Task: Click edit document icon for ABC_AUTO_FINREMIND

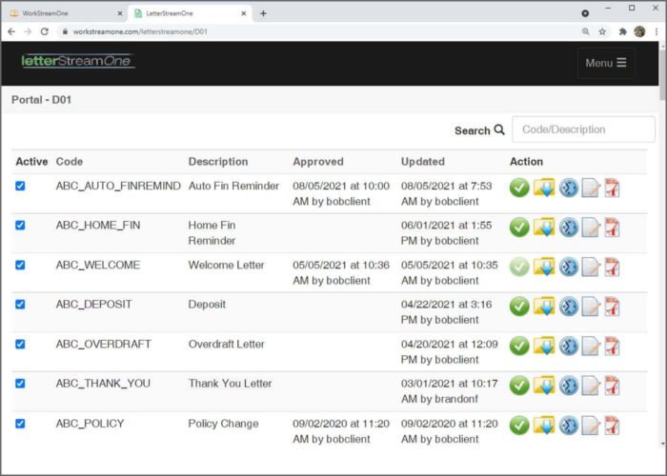Action: [x=591, y=188]
